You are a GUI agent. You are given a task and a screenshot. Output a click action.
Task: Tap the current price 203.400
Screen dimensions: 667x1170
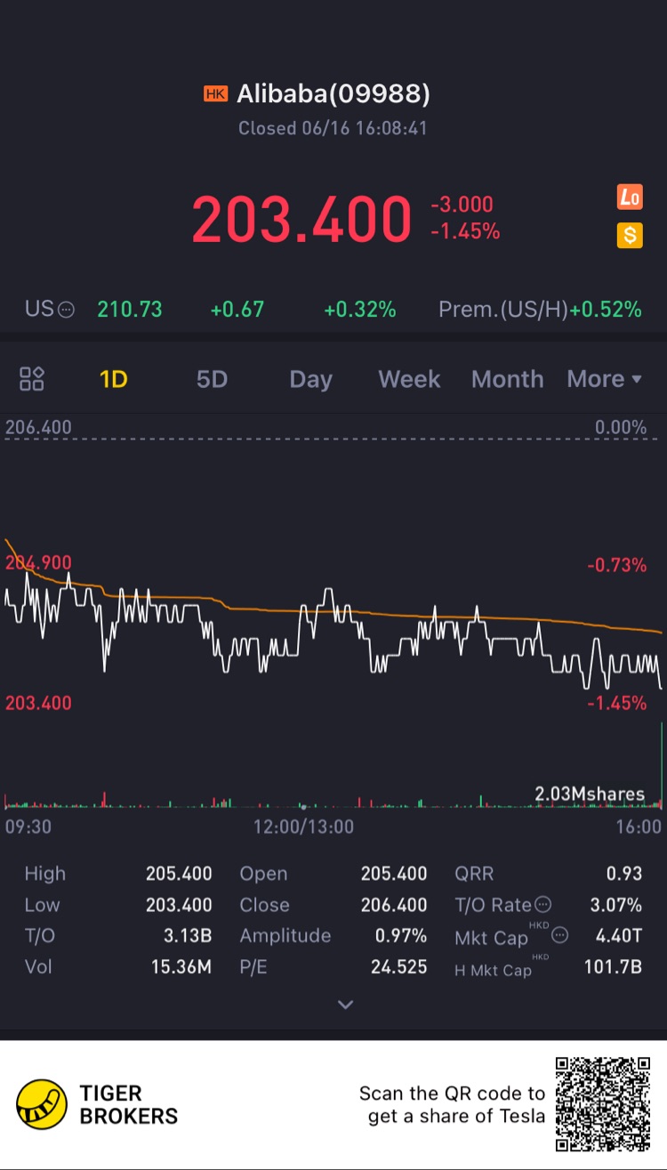(x=302, y=220)
